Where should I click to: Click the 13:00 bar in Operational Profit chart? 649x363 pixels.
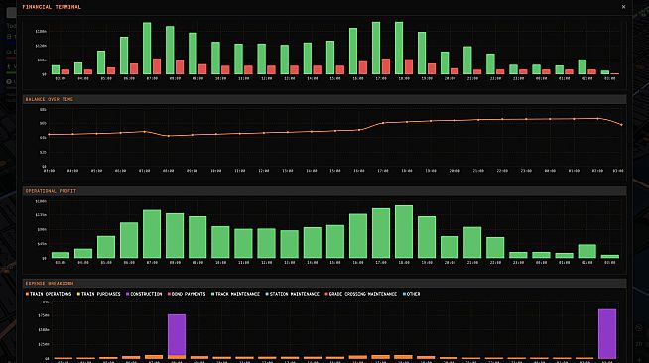[x=290, y=244]
